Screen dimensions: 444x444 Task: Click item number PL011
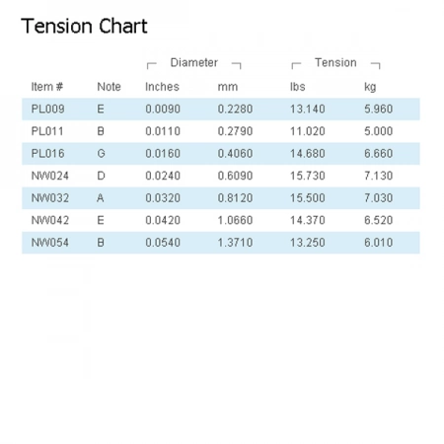click(47, 131)
